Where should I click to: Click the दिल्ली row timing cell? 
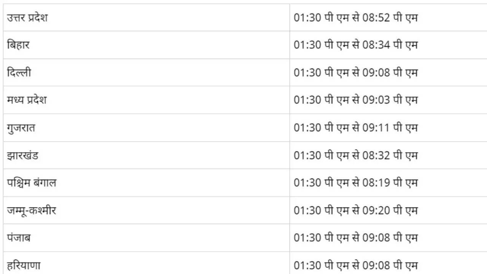[355, 72]
